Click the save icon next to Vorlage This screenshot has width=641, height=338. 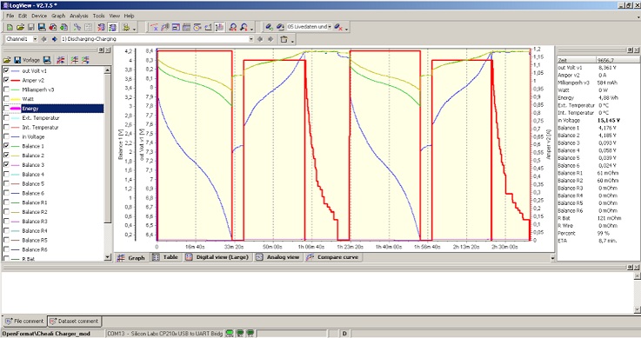click(47, 60)
